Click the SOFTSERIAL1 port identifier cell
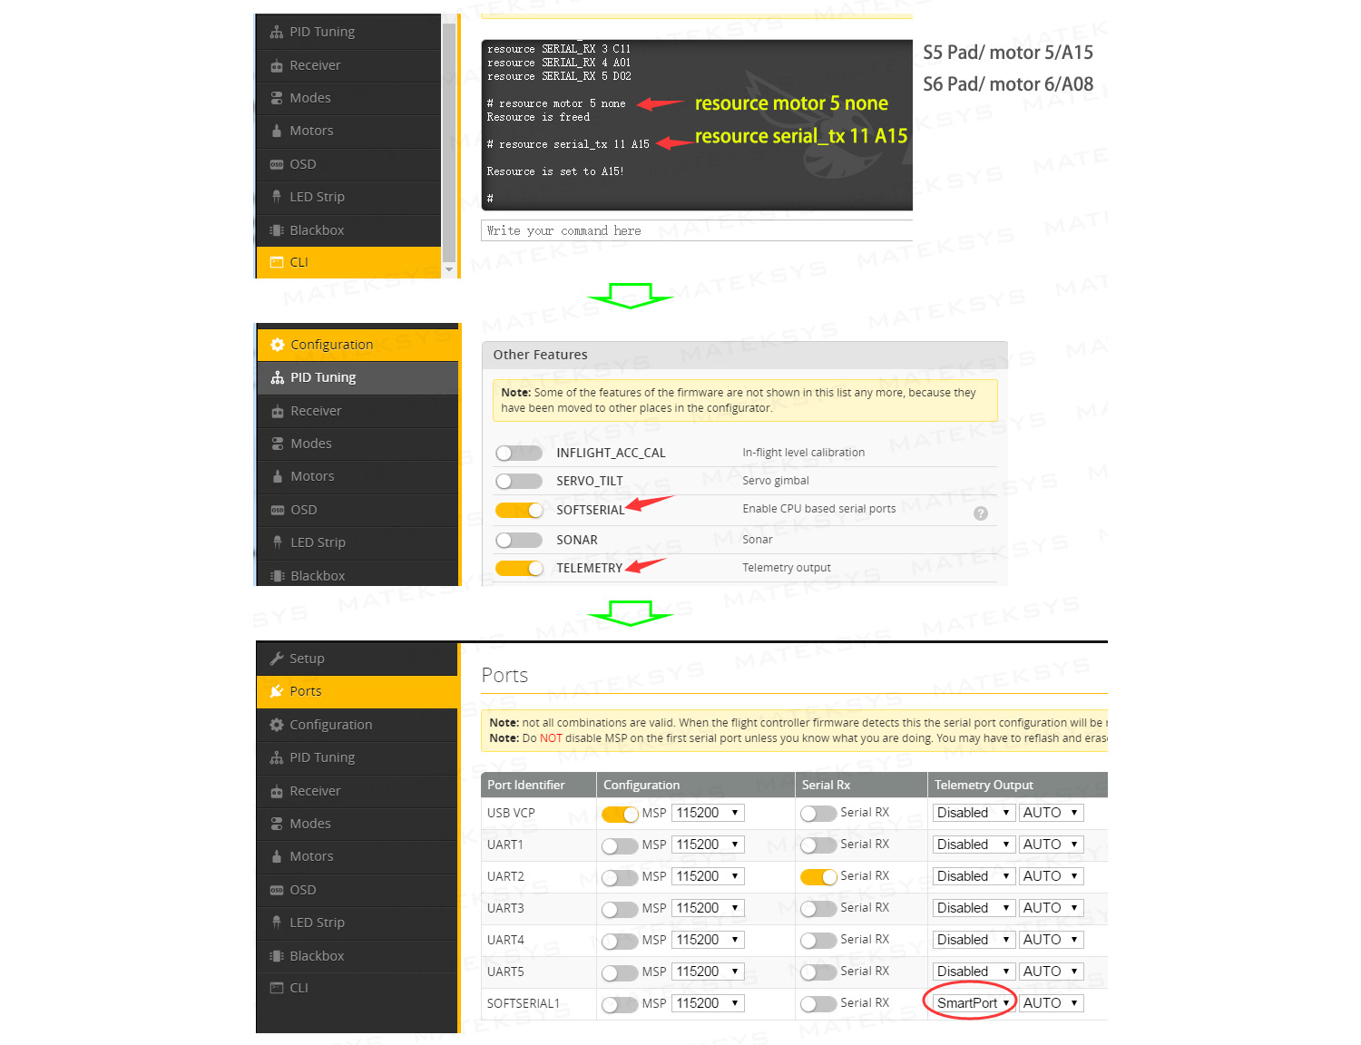1361x1045 pixels. click(x=538, y=1003)
